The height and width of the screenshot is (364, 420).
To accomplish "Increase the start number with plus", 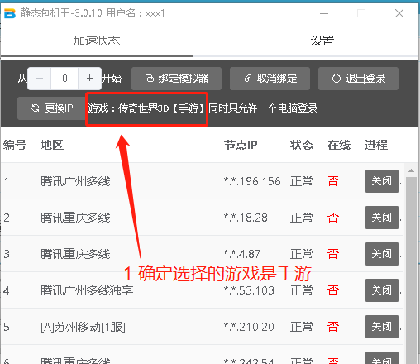I will [89, 79].
